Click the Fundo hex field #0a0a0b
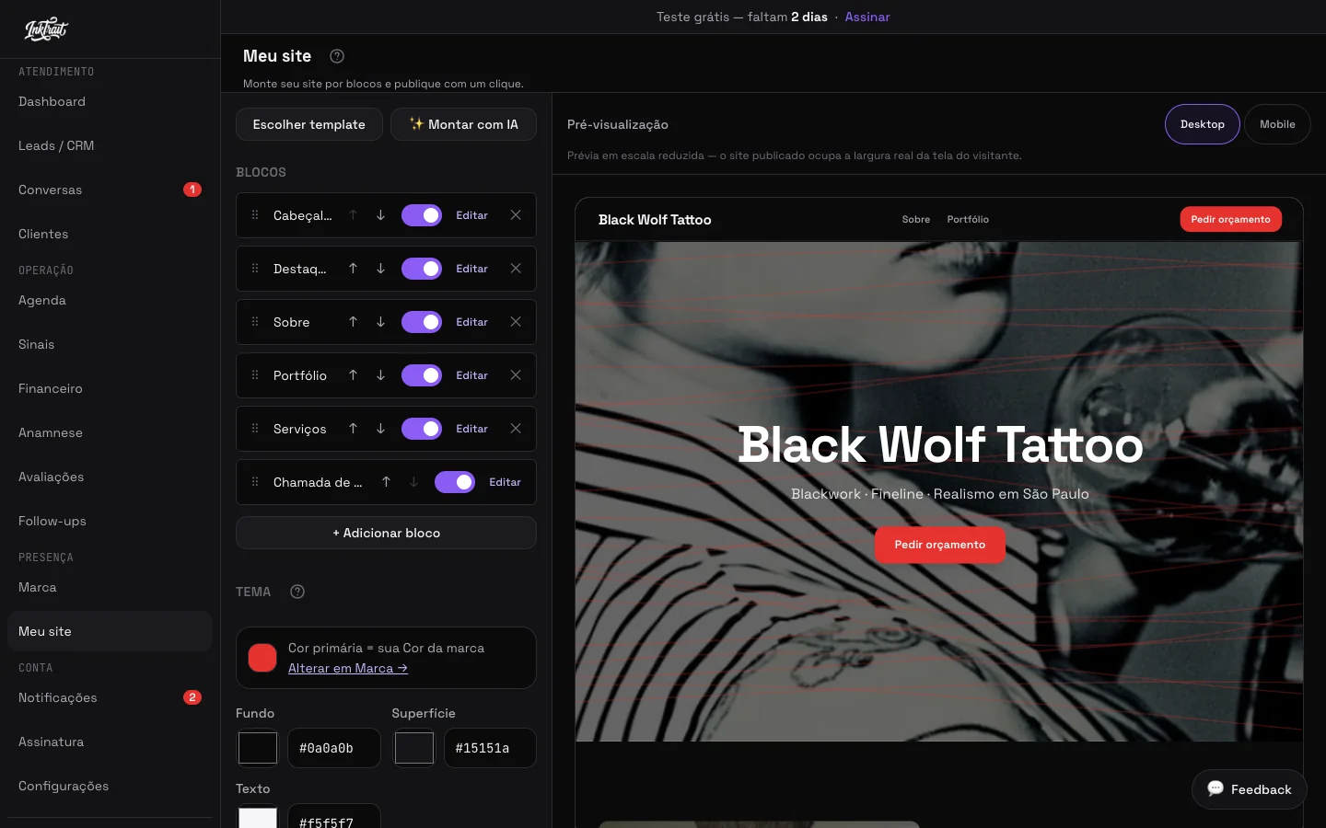The image size is (1326, 828). (x=334, y=748)
